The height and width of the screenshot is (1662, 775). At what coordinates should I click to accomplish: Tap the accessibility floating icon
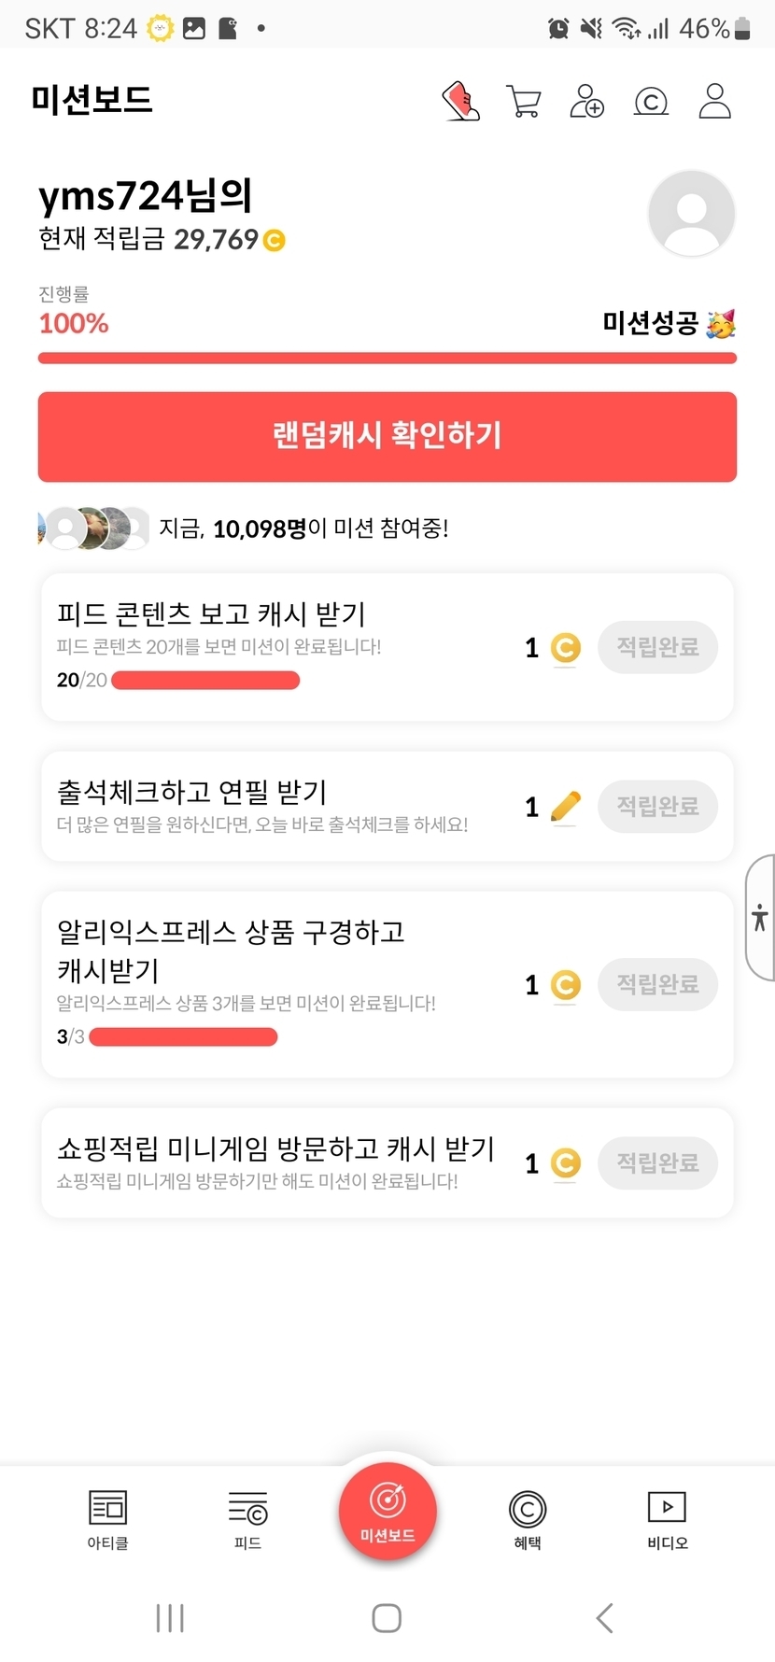point(760,917)
